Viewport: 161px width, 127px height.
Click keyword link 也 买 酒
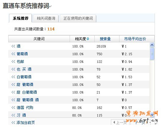pos(24,69)
